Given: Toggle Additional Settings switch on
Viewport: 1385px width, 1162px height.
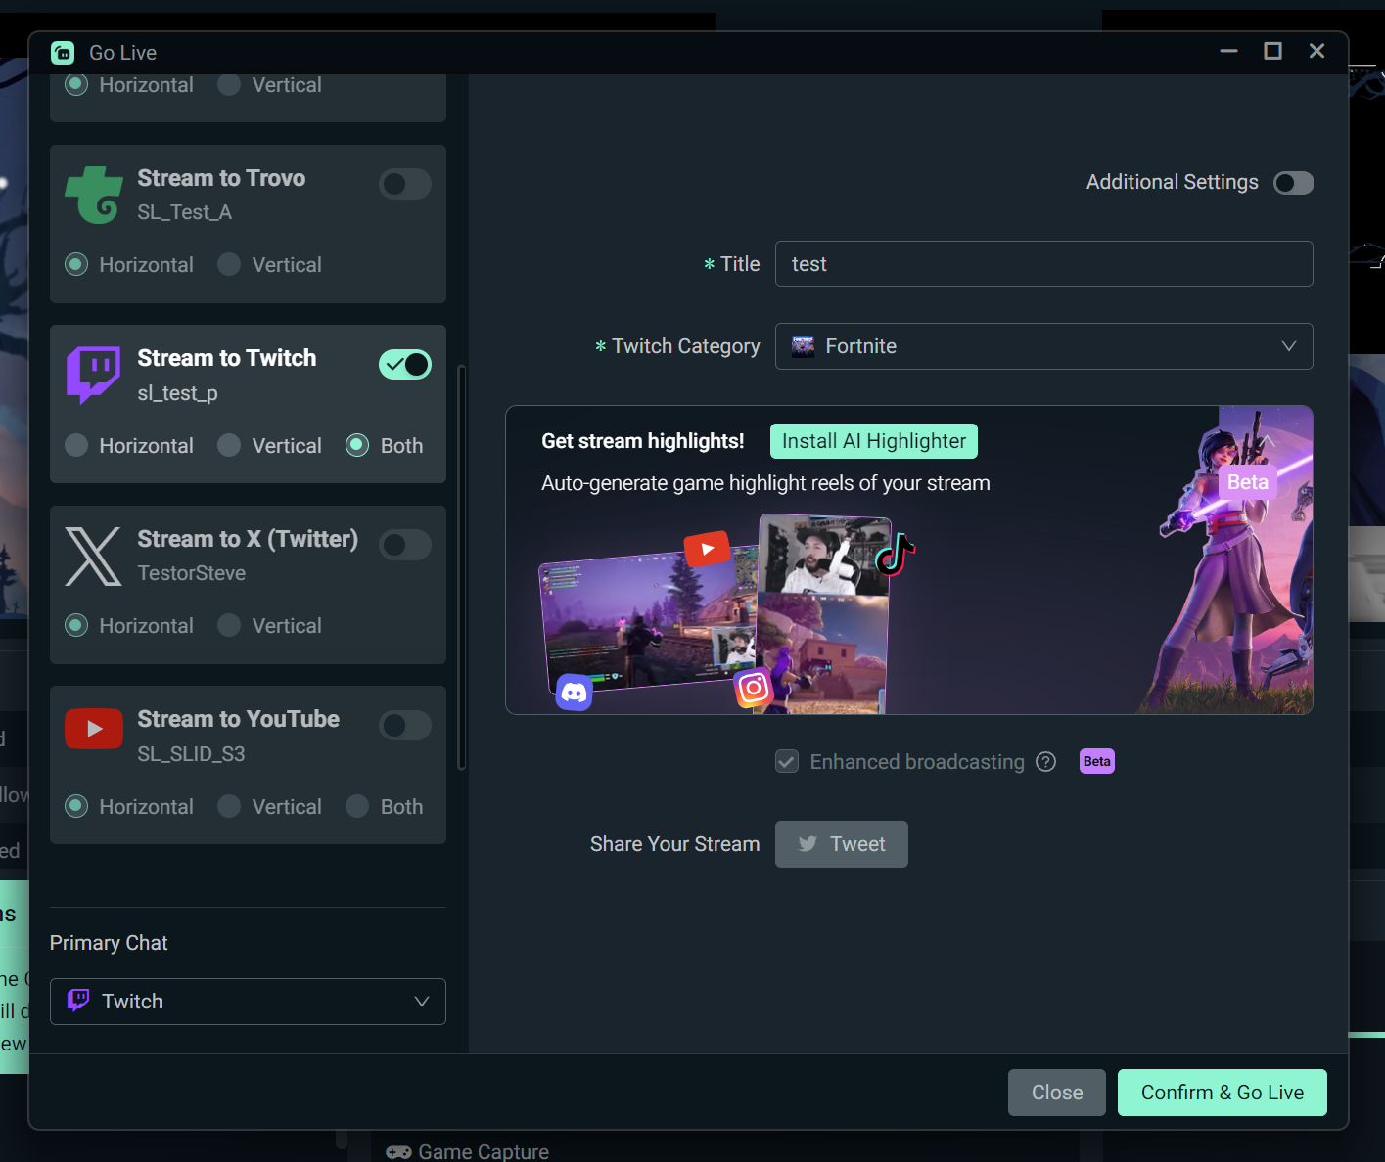Looking at the screenshot, I should (1292, 183).
